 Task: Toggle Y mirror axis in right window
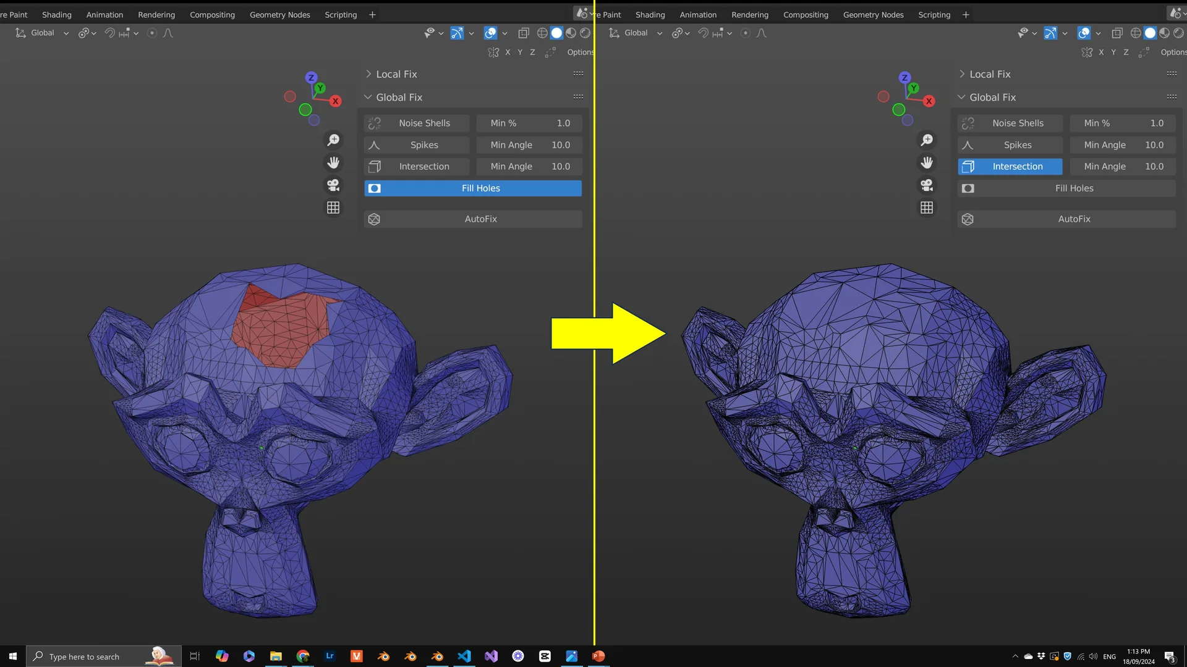(1113, 52)
